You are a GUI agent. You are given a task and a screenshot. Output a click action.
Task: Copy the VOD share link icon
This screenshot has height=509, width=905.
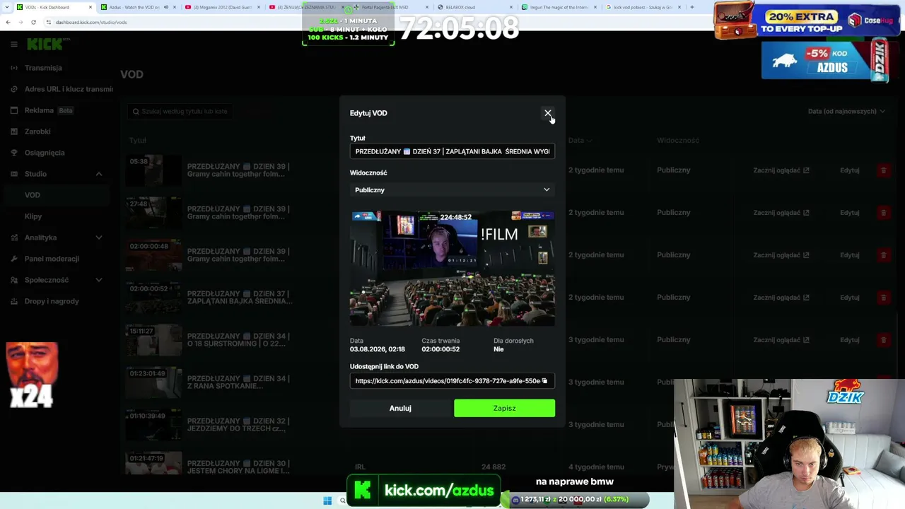click(544, 381)
